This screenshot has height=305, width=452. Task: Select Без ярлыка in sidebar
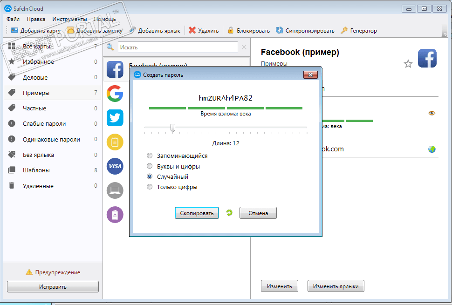tap(53, 155)
